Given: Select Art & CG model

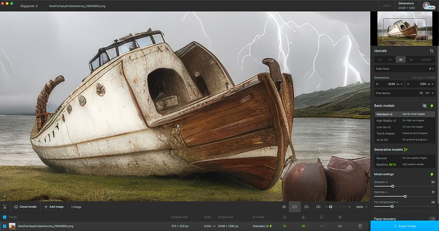Looking at the screenshot, I should point(405,140).
